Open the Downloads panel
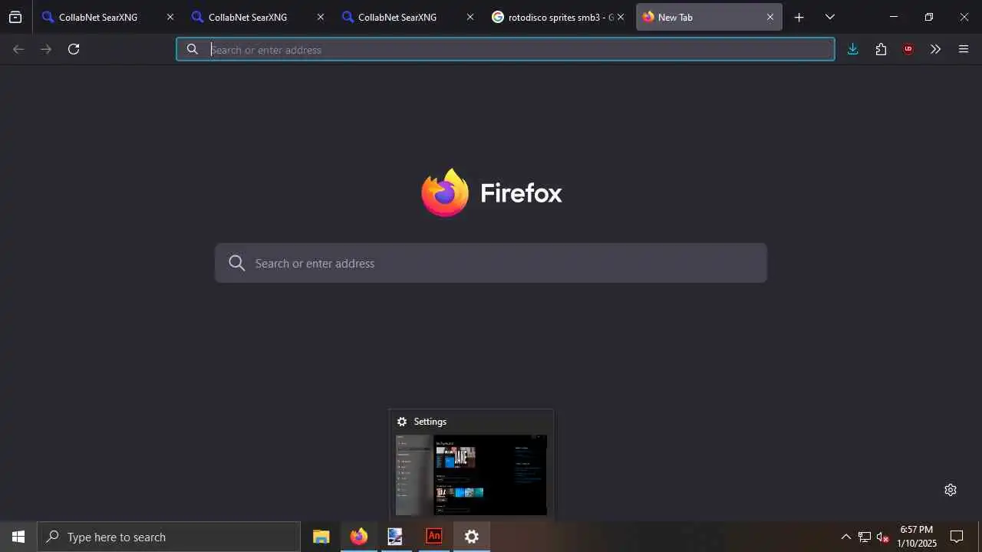982x552 pixels. click(852, 49)
